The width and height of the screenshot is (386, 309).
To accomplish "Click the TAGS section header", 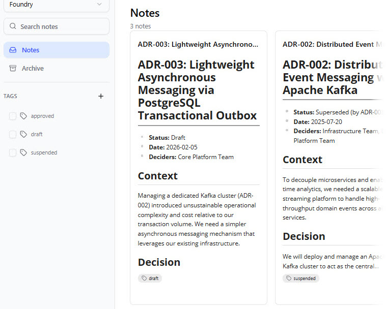I will pyautogui.click(x=10, y=96).
